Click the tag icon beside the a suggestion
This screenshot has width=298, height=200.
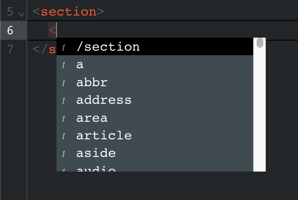pyautogui.click(x=64, y=65)
